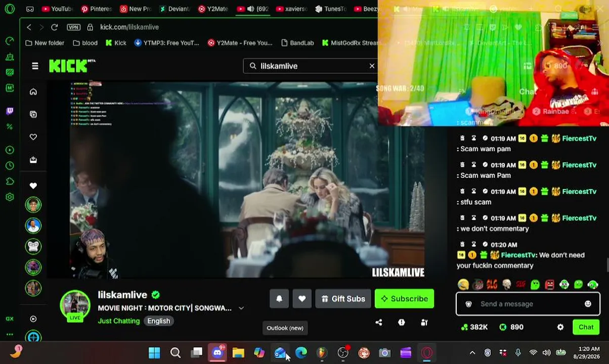Open the taskbar volume control
Screen dimensions: 609x364
pos(547,353)
